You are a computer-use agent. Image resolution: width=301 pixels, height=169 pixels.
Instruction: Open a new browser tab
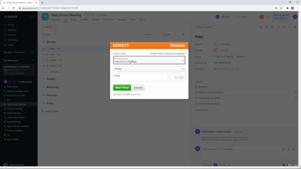42,3
